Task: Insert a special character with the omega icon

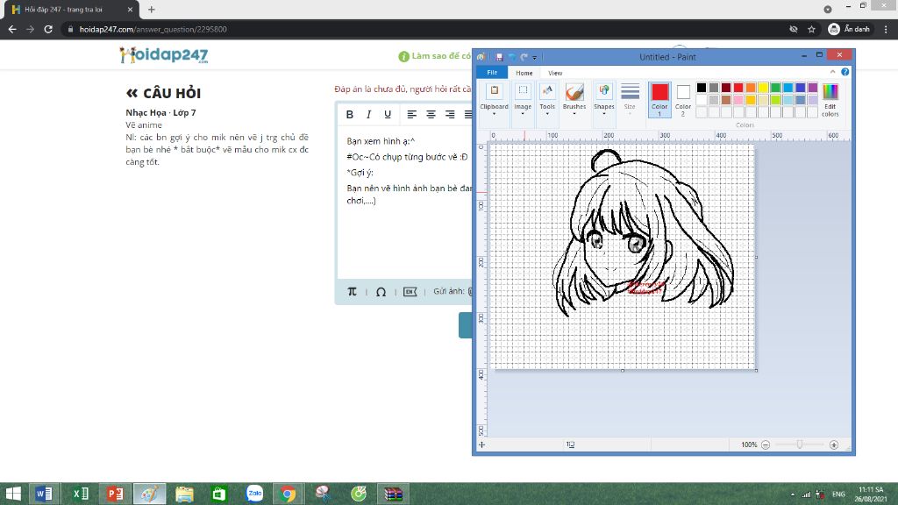Action: tap(381, 292)
